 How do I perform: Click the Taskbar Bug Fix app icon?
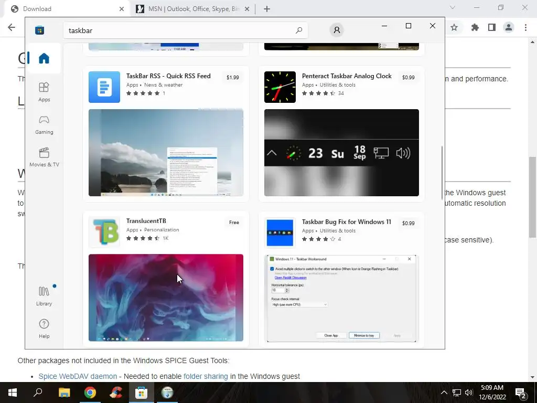[x=280, y=233]
